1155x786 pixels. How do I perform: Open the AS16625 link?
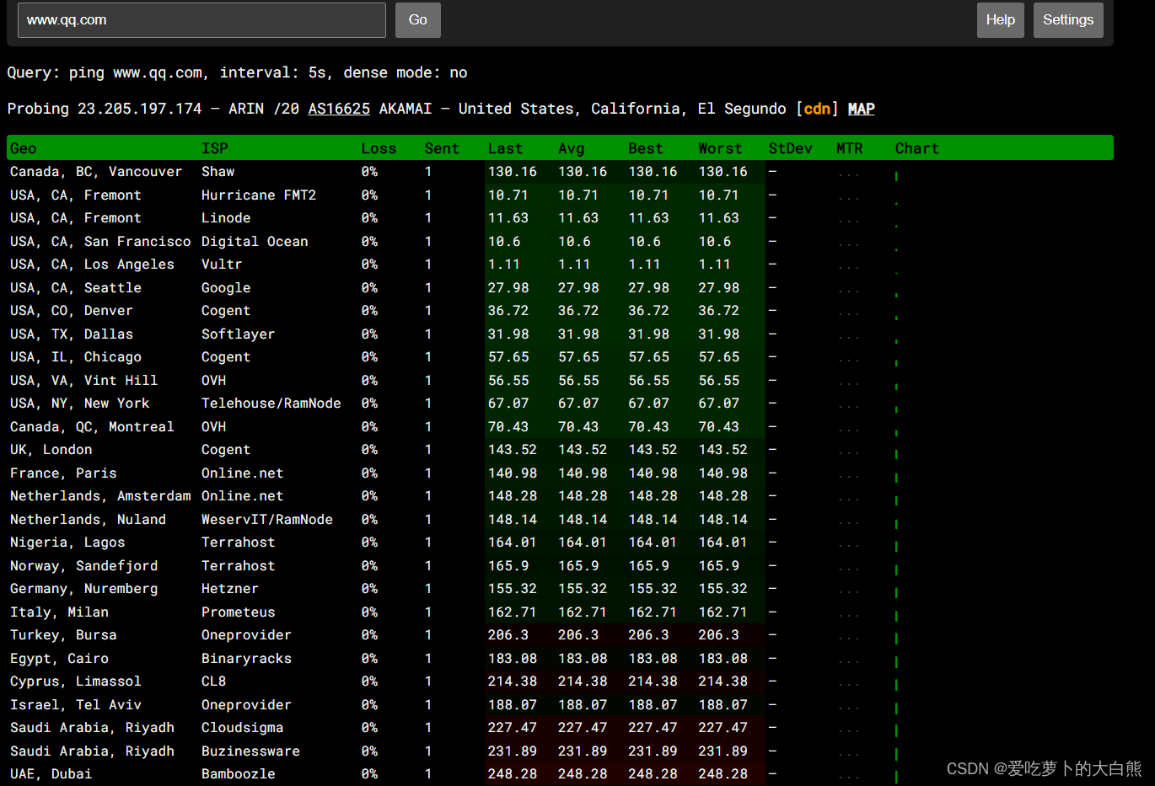point(339,109)
